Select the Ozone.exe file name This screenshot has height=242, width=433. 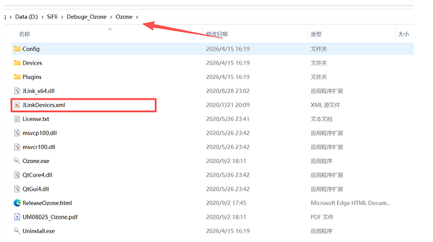tap(36, 161)
